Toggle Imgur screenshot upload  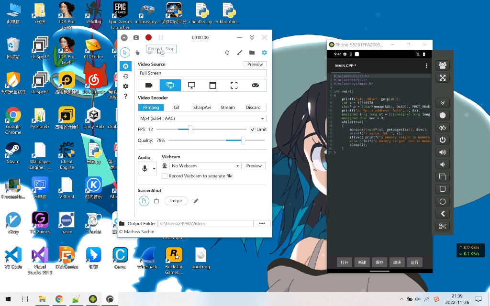point(176,201)
